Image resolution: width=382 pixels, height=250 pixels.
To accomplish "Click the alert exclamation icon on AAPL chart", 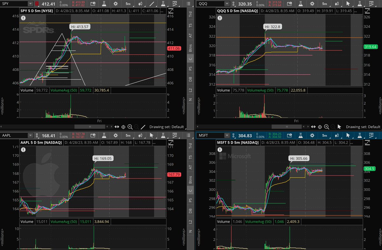I will pyautogui.click(x=24, y=150).
